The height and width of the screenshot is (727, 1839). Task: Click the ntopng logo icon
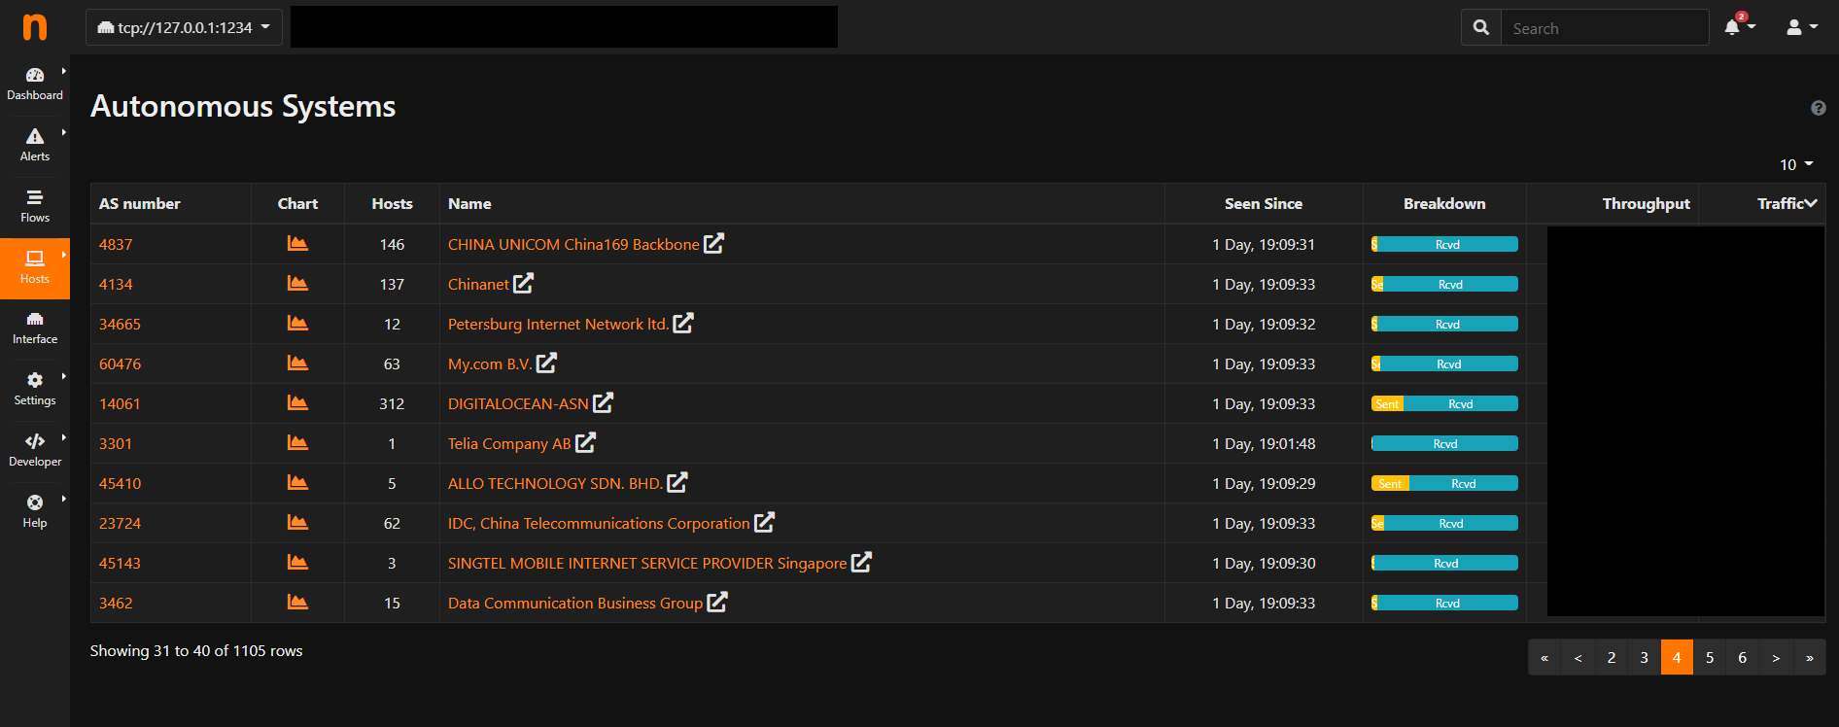click(35, 27)
